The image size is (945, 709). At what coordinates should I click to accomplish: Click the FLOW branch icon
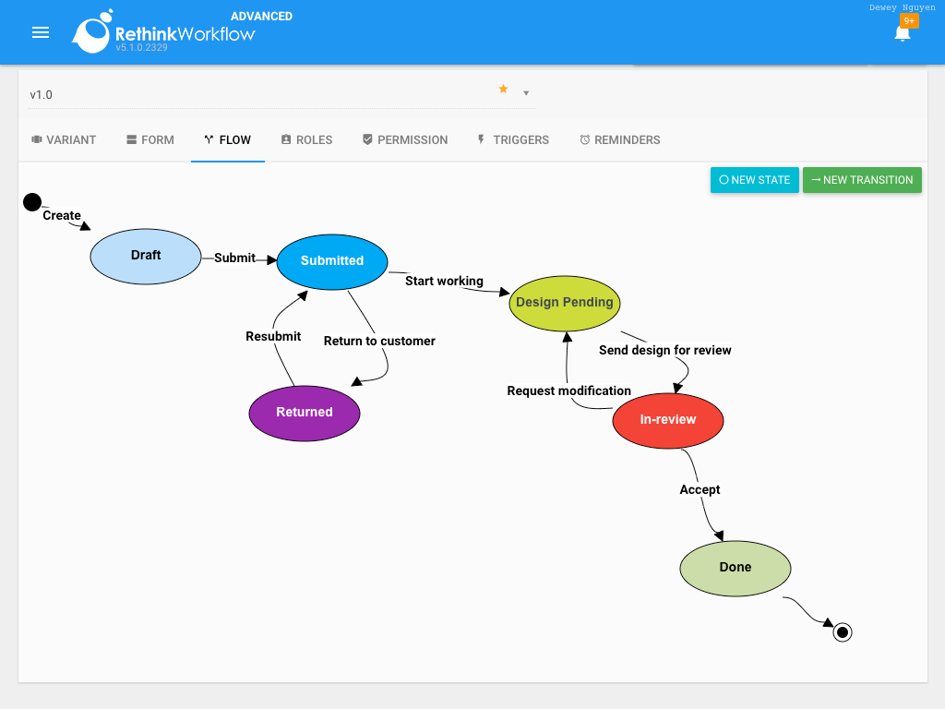tap(209, 139)
